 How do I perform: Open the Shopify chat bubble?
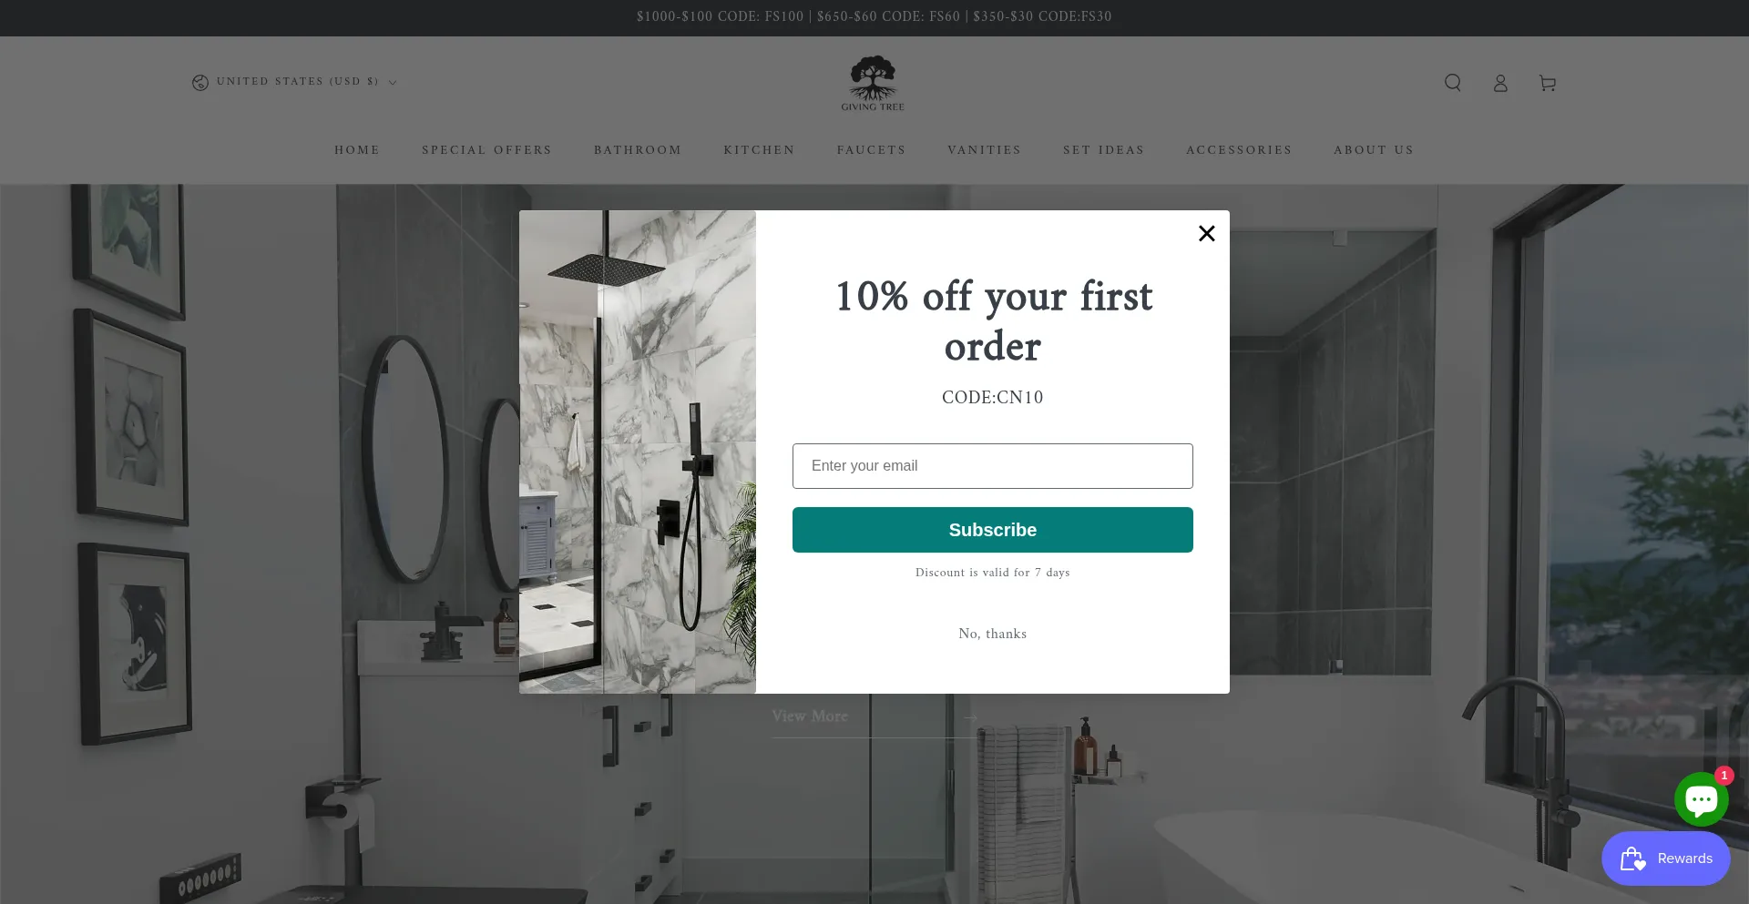click(x=1701, y=799)
